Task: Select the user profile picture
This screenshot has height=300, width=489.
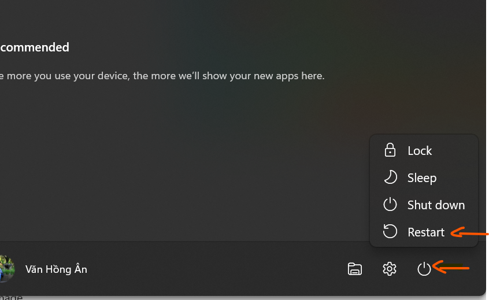Action: tap(6, 269)
